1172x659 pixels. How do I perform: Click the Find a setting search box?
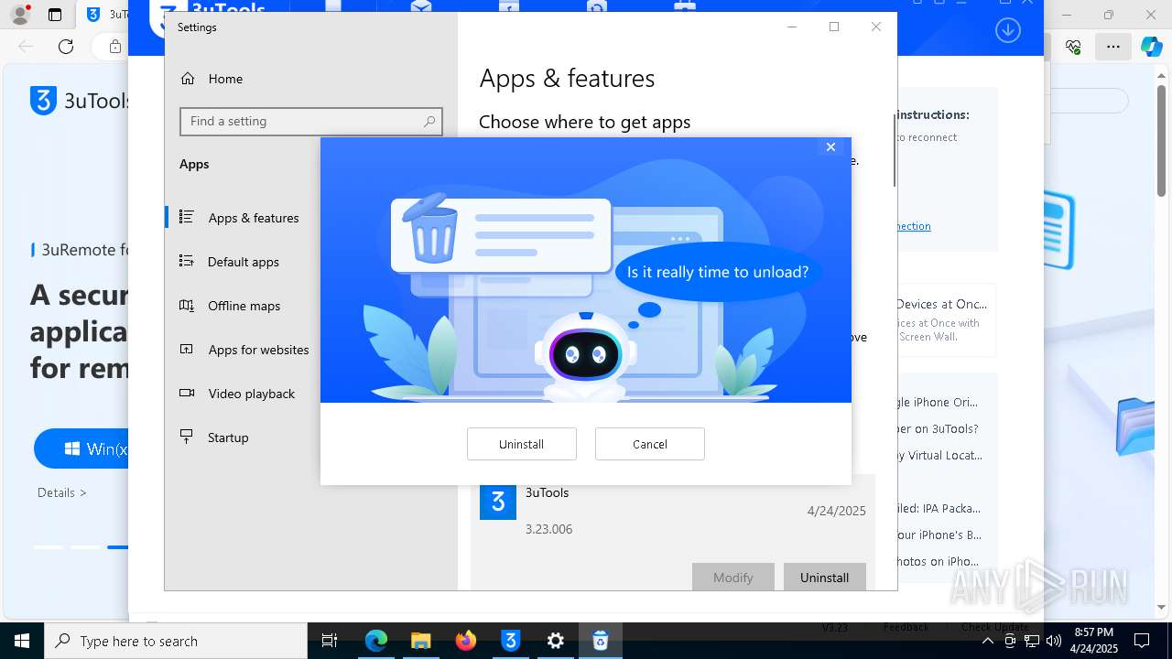(x=311, y=121)
